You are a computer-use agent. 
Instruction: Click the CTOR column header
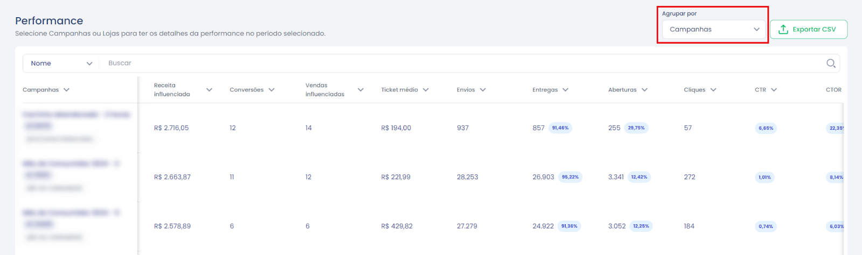pyautogui.click(x=833, y=90)
